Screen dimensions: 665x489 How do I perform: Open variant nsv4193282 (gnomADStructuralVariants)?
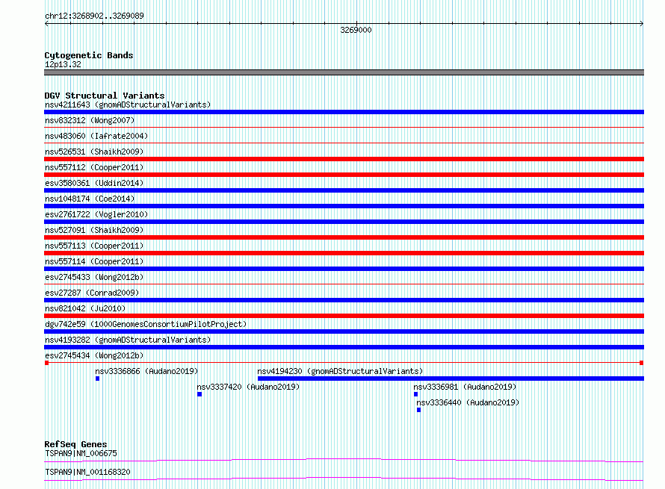coord(128,340)
